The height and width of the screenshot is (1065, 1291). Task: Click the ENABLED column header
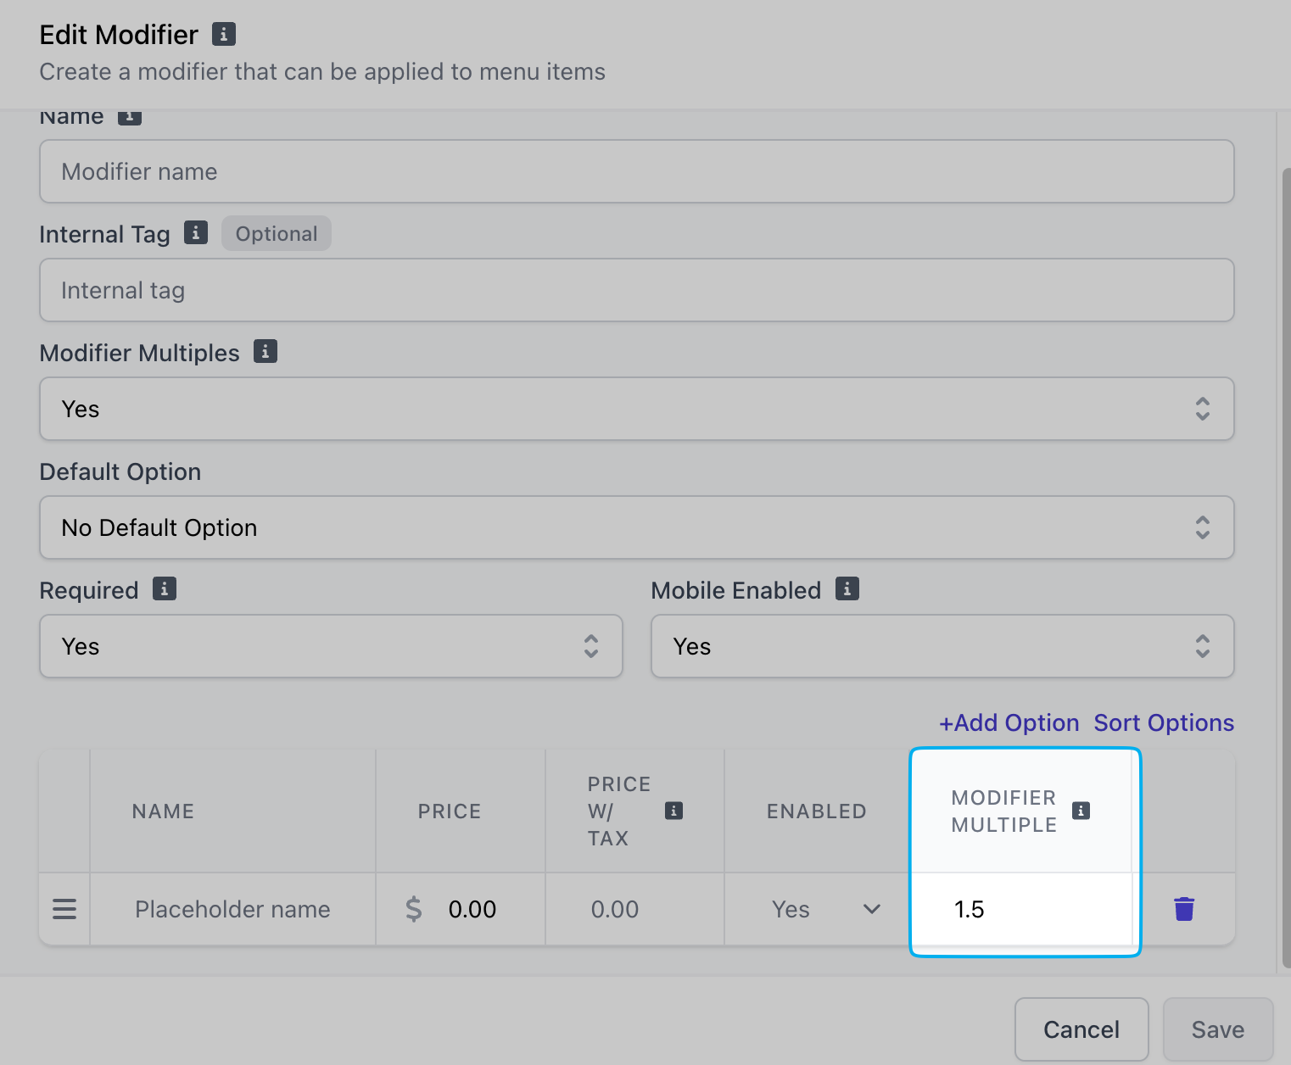click(816, 811)
